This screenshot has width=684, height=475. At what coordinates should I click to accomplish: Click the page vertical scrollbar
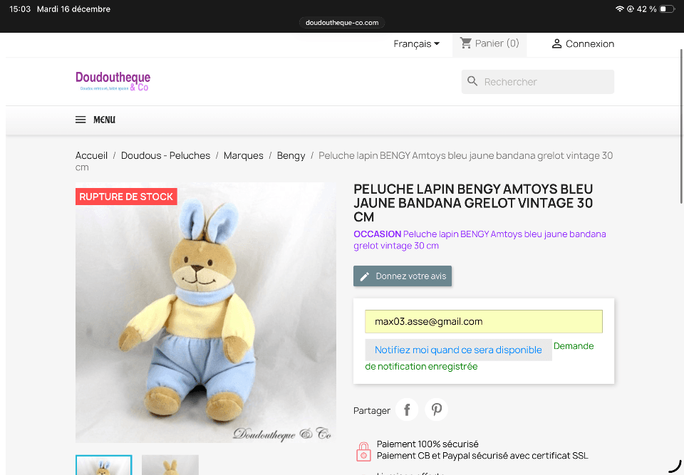coord(681,126)
